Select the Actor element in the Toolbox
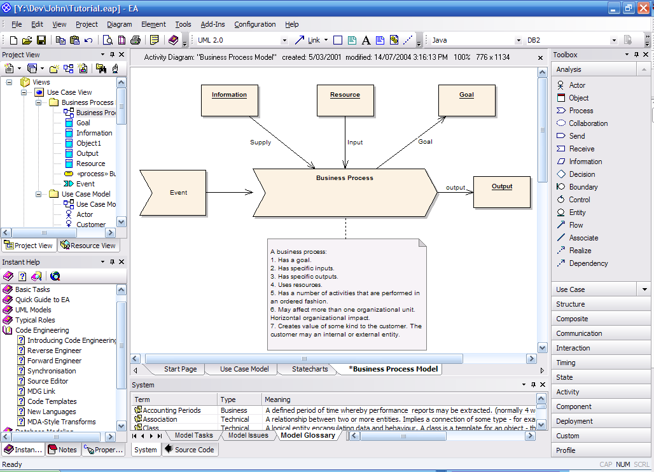 tap(574, 85)
